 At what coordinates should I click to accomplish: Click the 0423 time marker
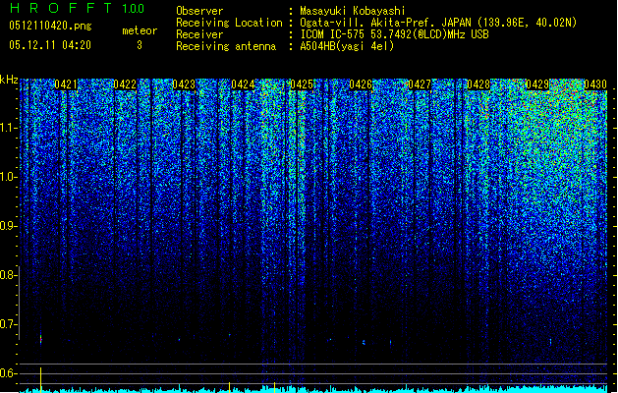(184, 84)
